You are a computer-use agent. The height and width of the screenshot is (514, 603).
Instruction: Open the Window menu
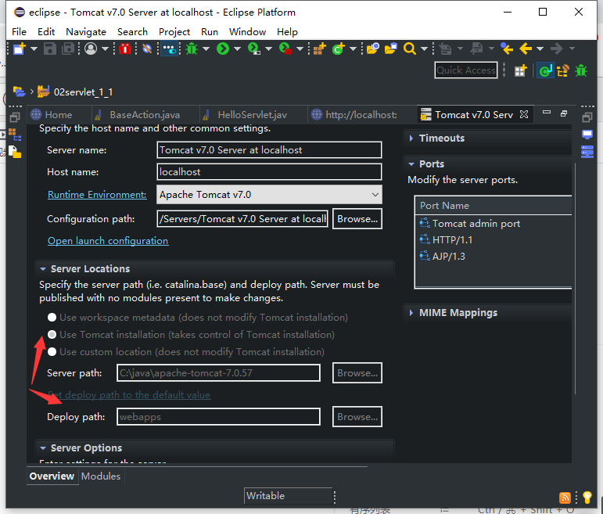pyautogui.click(x=247, y=32)
